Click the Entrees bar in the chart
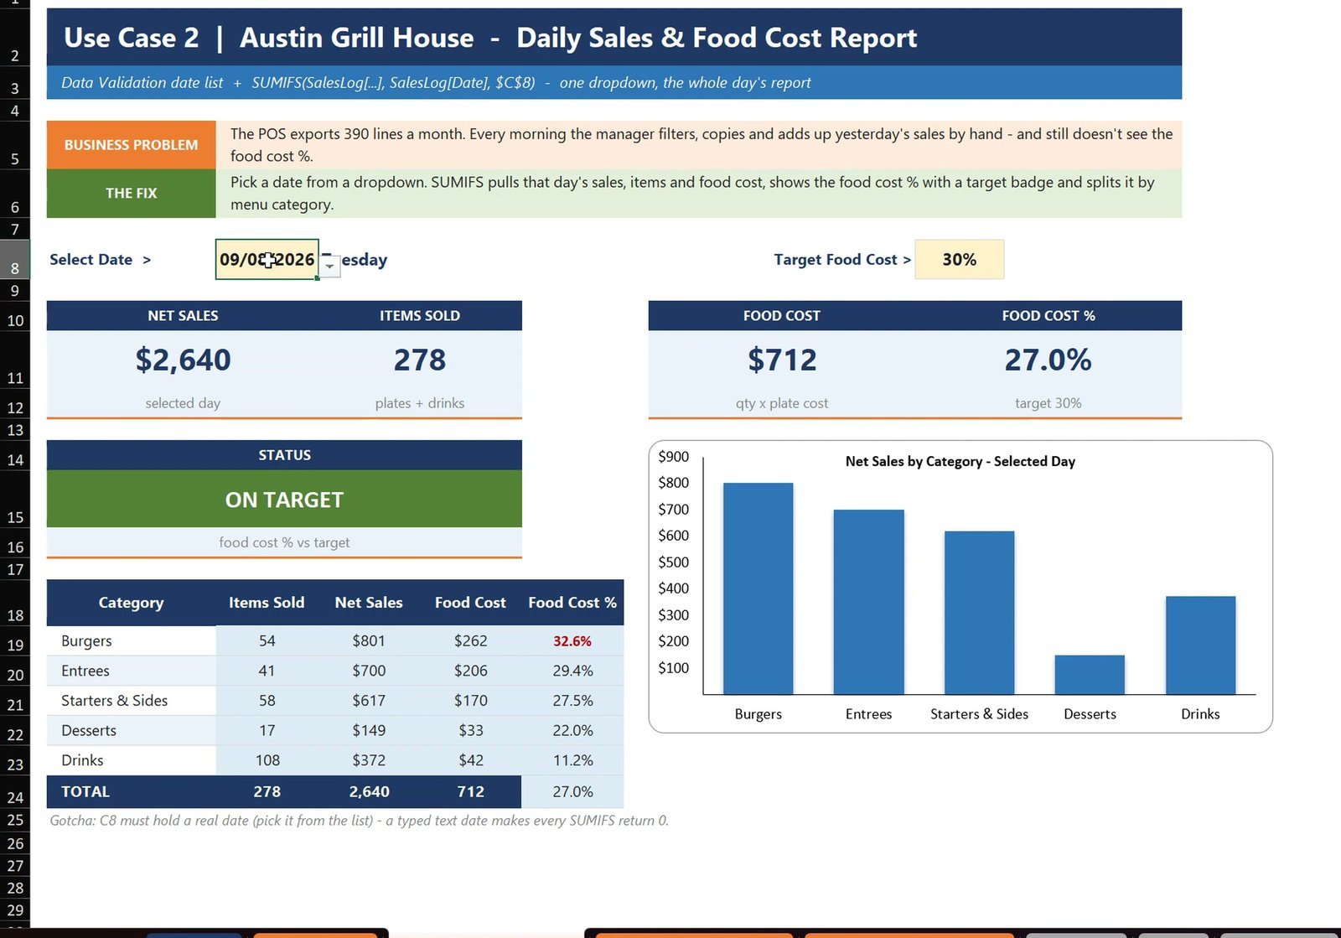This screenshot has width=1341, height=938. point(868,602)
